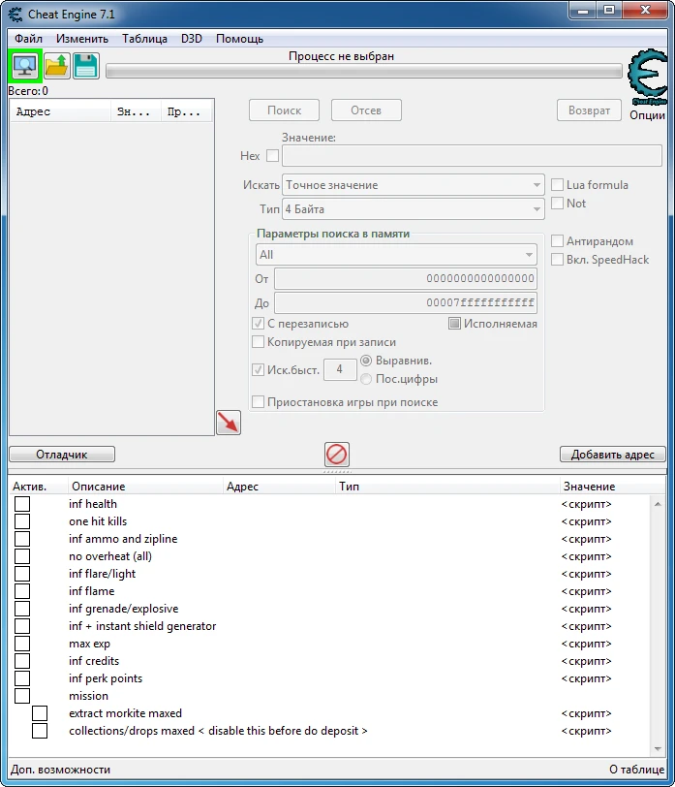Click the scan progress bar
Image resolution: width=675 pixels, height=787 pixels.
coord(364,72)
